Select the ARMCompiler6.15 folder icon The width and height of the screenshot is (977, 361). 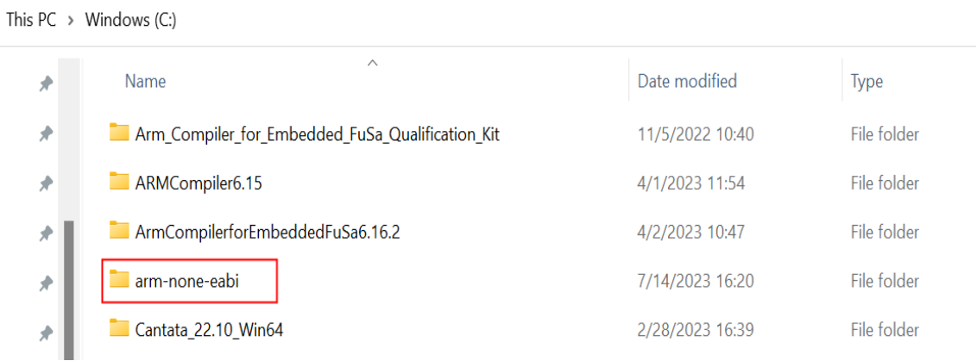(119, 182)
